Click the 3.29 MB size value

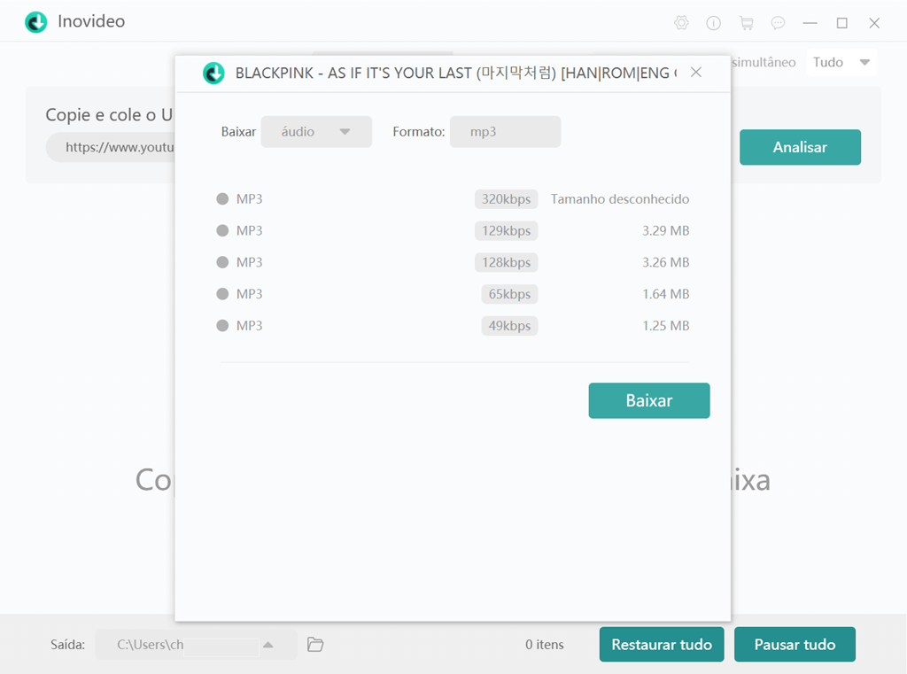[665, 230]
